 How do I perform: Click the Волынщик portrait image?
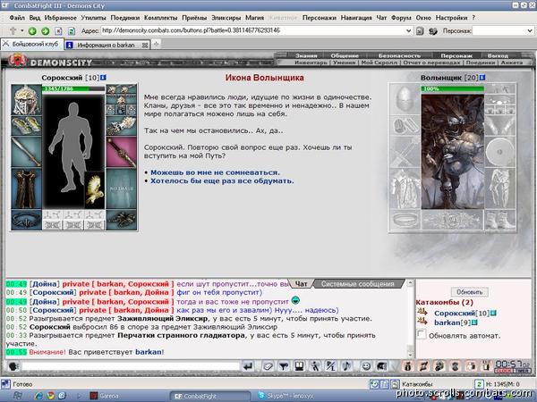(x=453, y=152)
